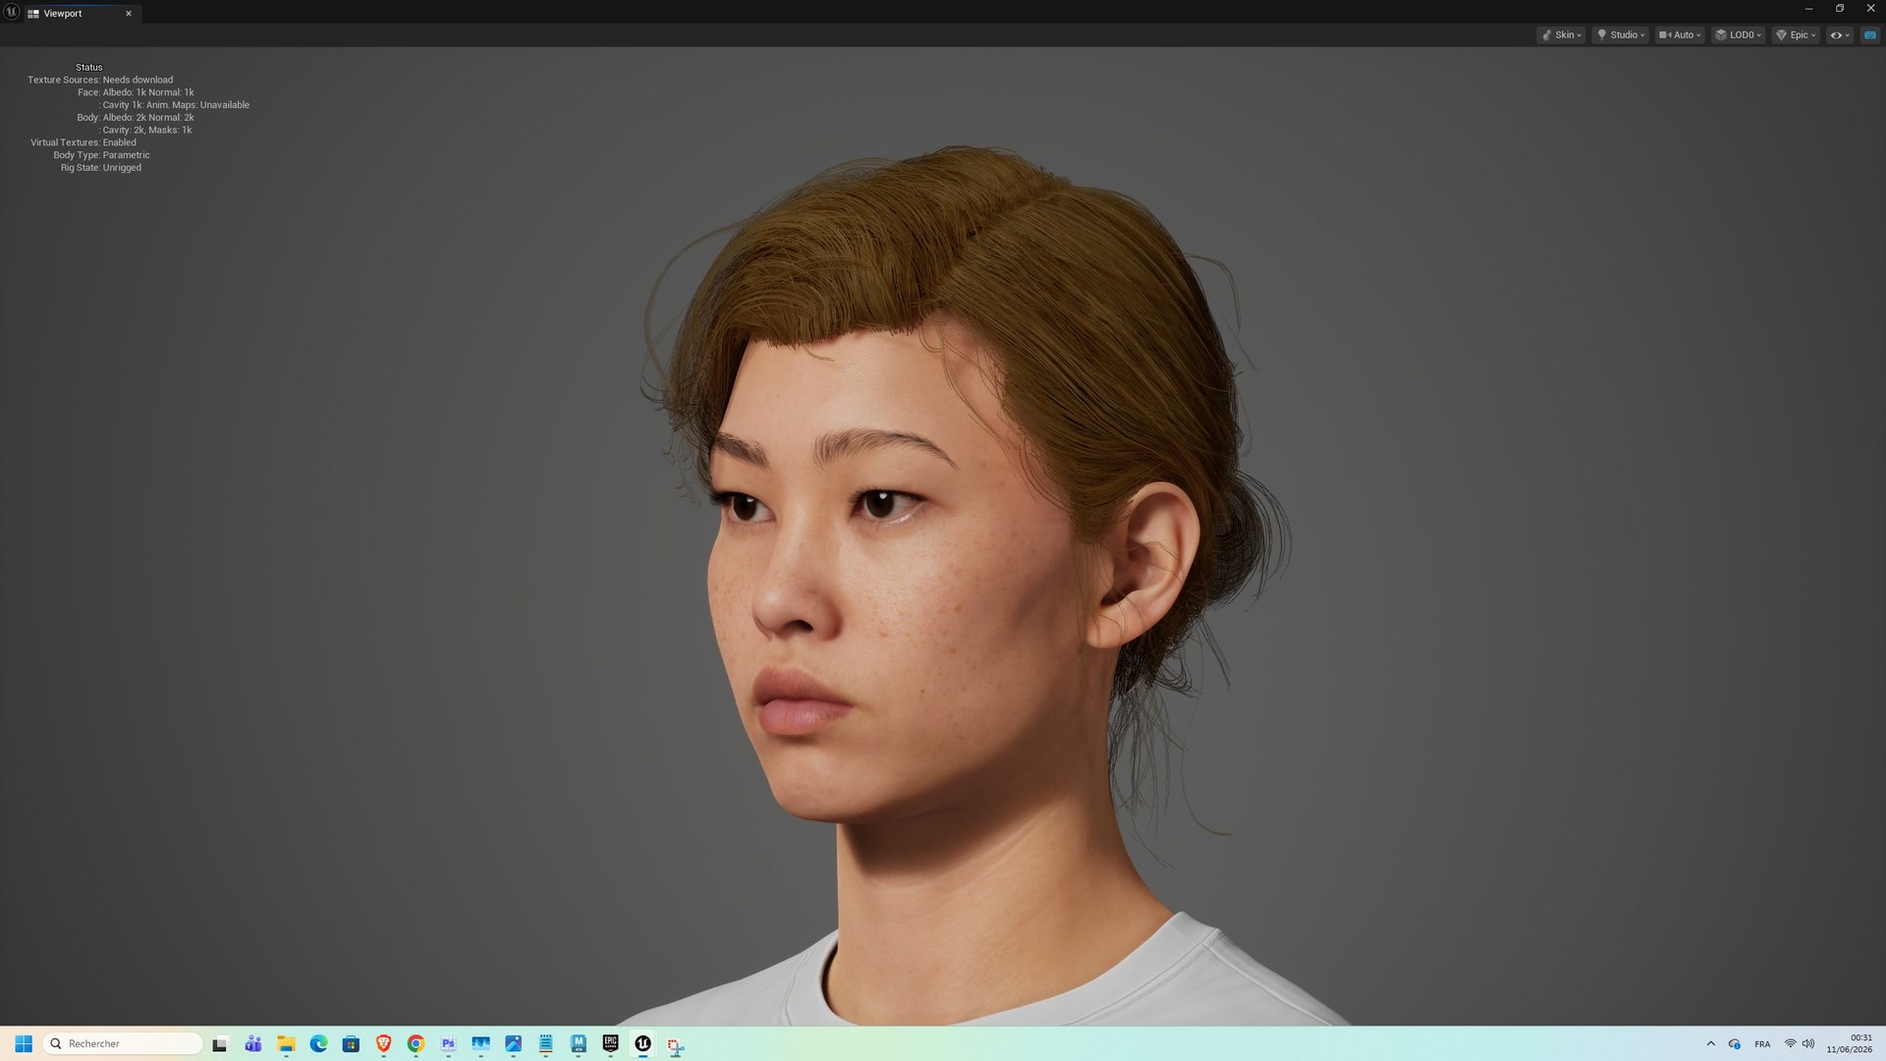The height and width of the screenshot is (1061, 1886).
Task: Click the 'Texture Sources: Needs download' status line
Action: click(100, 80)
